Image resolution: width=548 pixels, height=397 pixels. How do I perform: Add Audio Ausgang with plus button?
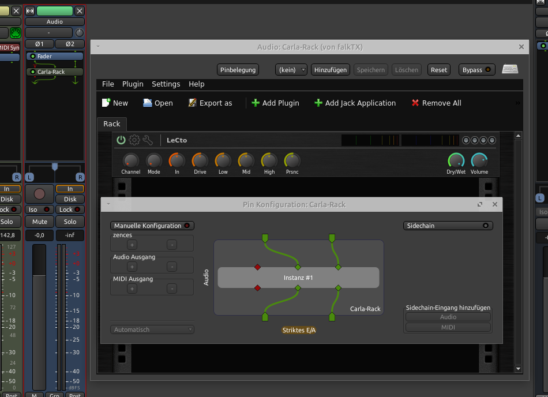[132, 267]
